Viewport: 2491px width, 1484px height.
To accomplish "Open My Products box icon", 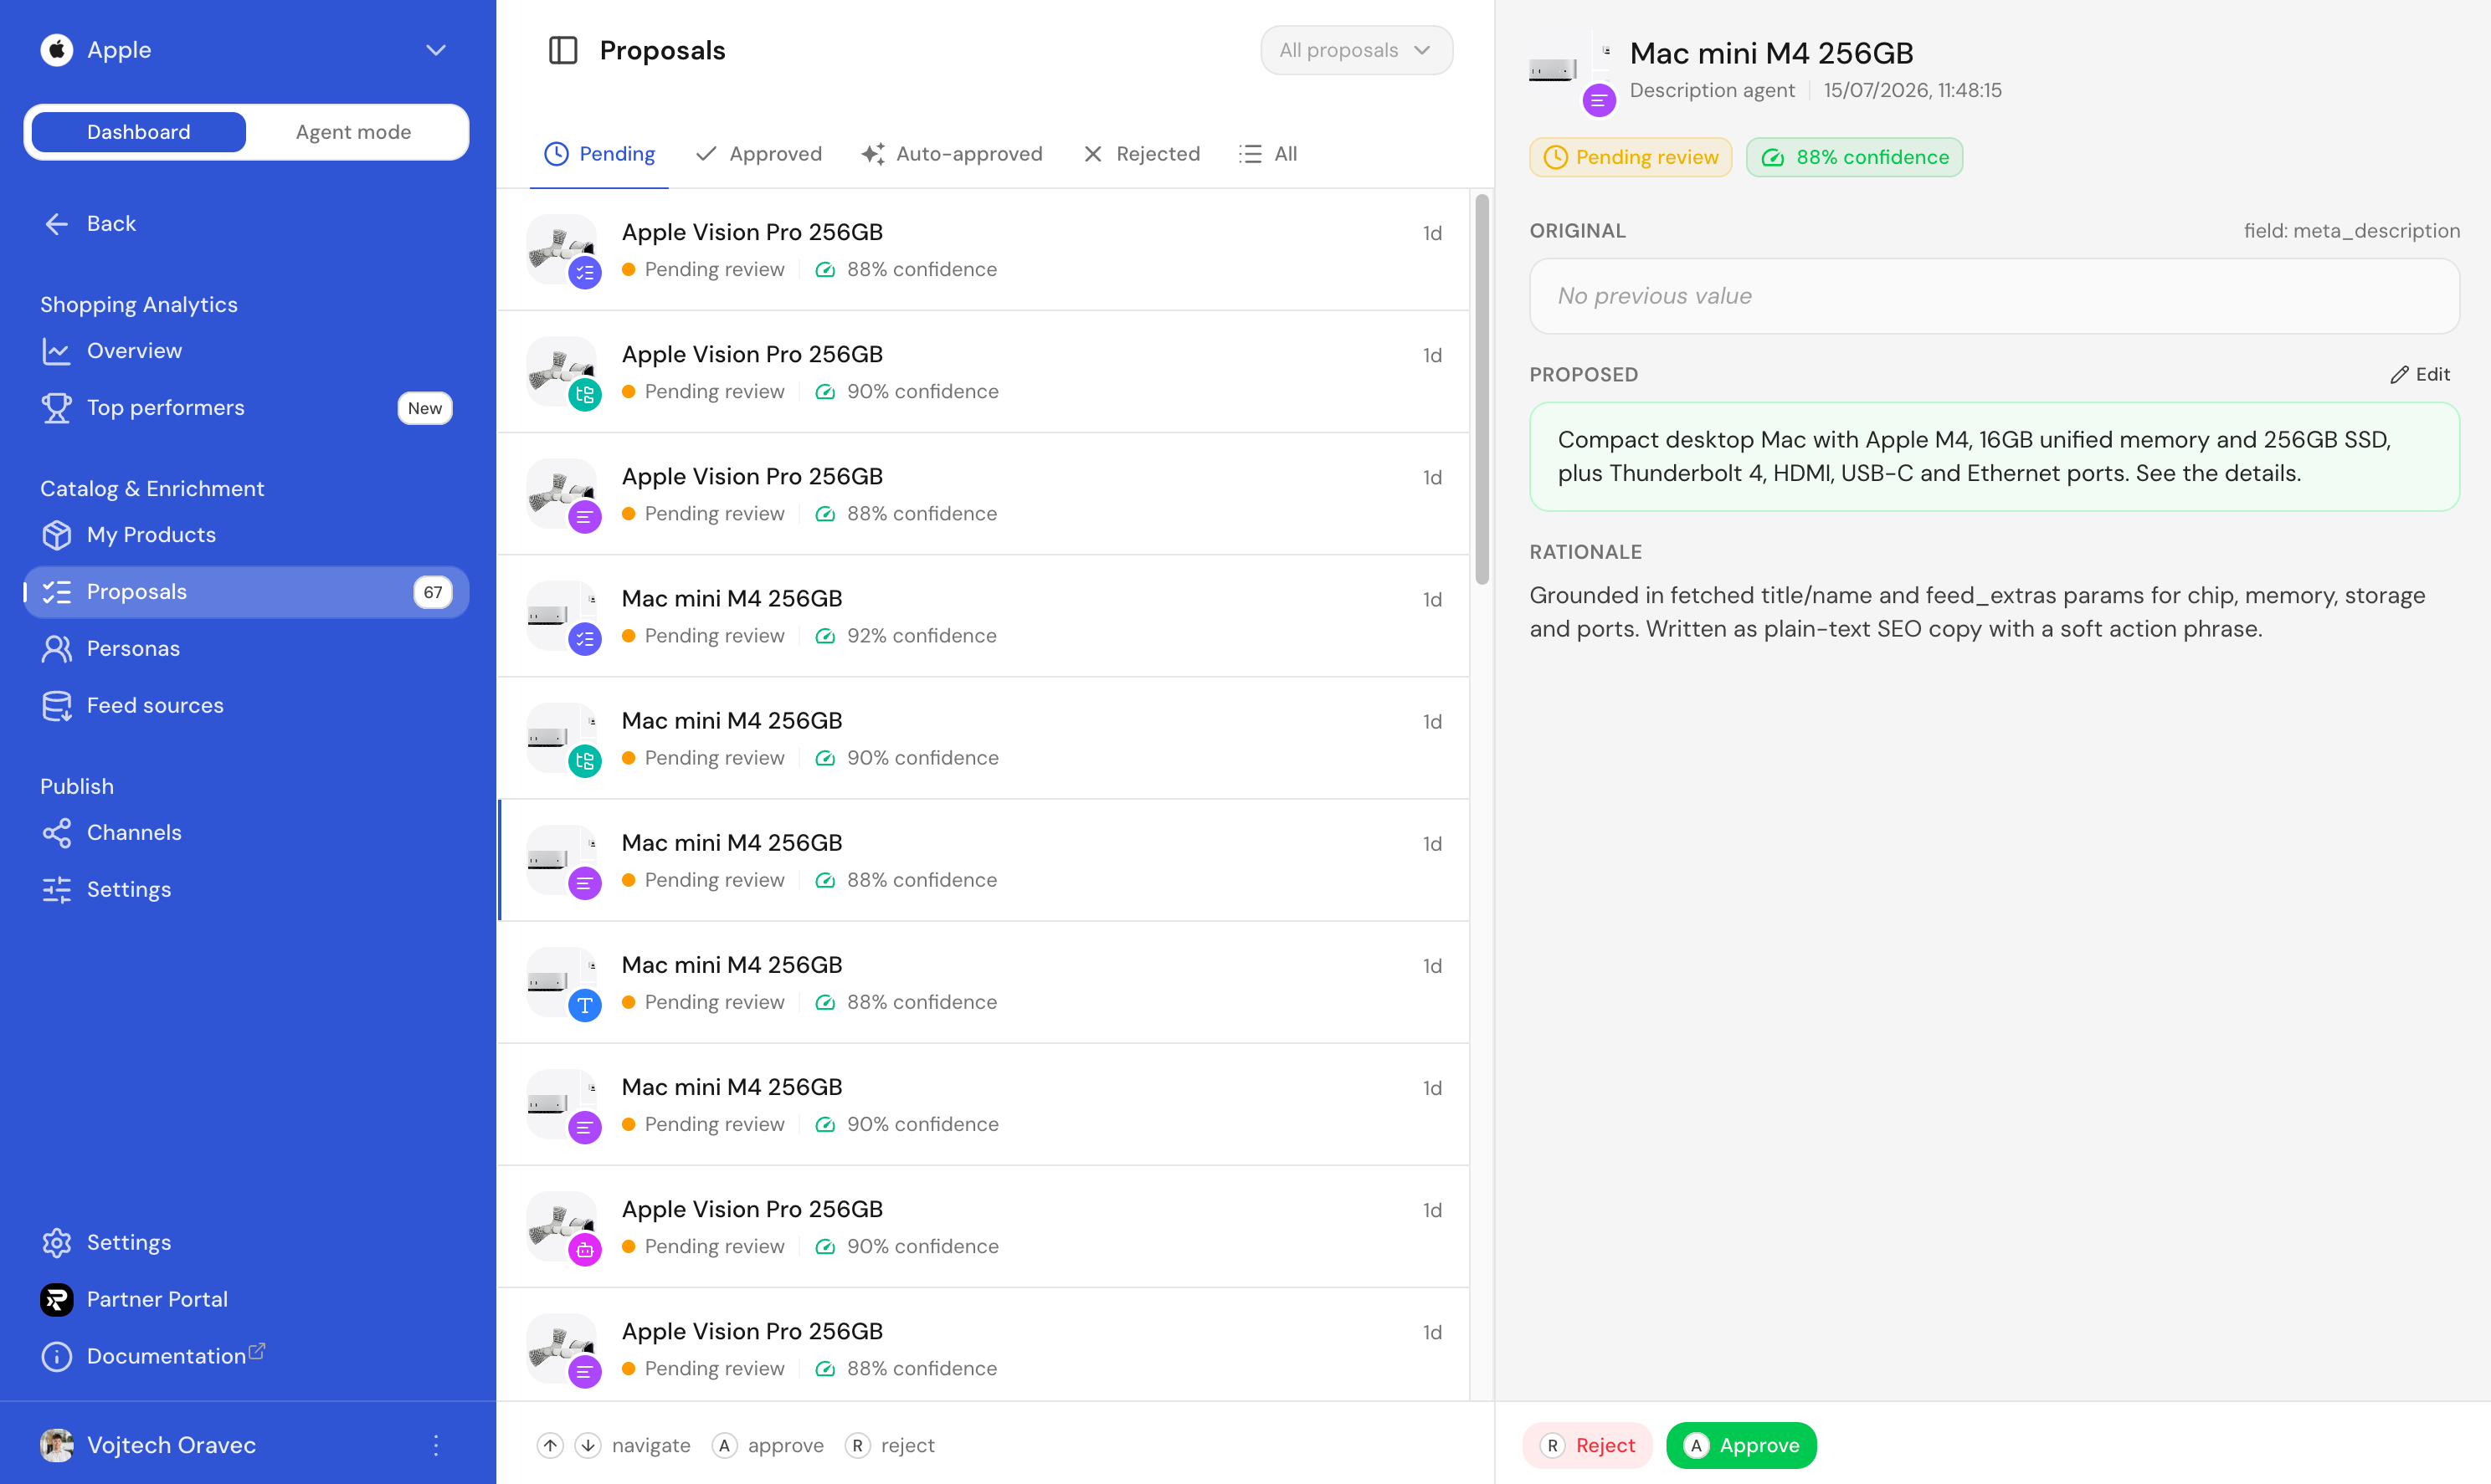I will 57,535.
